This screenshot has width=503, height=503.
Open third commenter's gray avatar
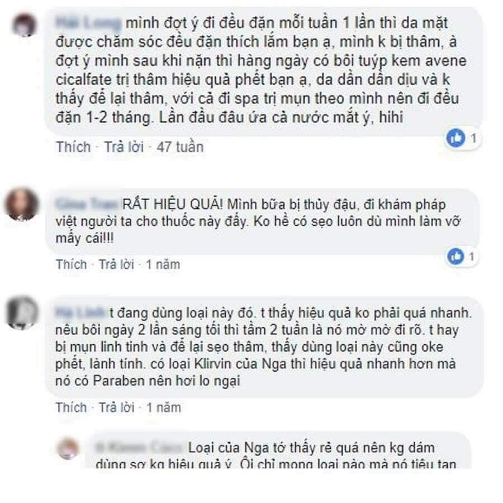[21, 312]
